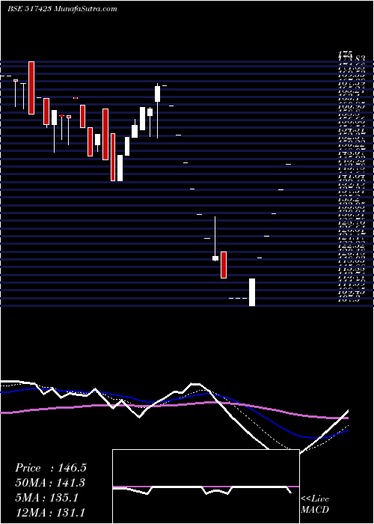Select the Price : 146.5 readout
Viewport: 374px width, 524px height.
[51, 468]
